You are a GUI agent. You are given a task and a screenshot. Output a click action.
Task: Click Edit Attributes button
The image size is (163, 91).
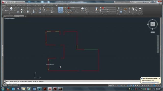(89, 12)
